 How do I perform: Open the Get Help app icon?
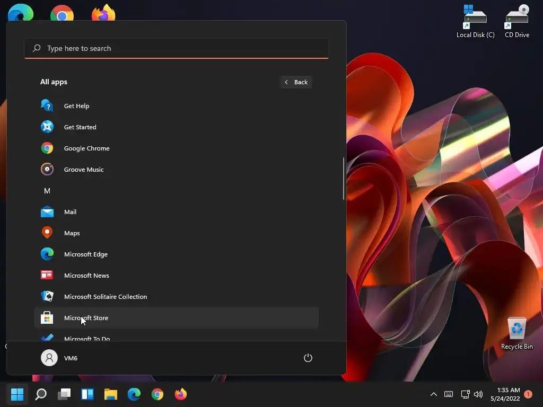47,105
